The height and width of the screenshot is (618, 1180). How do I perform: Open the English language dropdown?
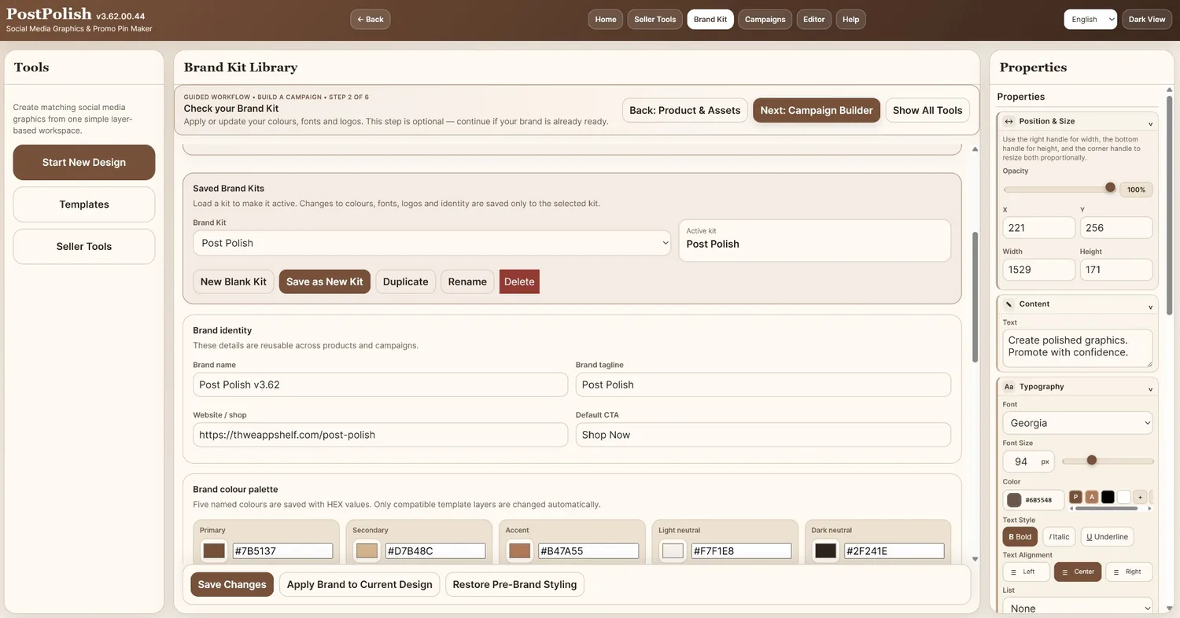click(1090, 20)
